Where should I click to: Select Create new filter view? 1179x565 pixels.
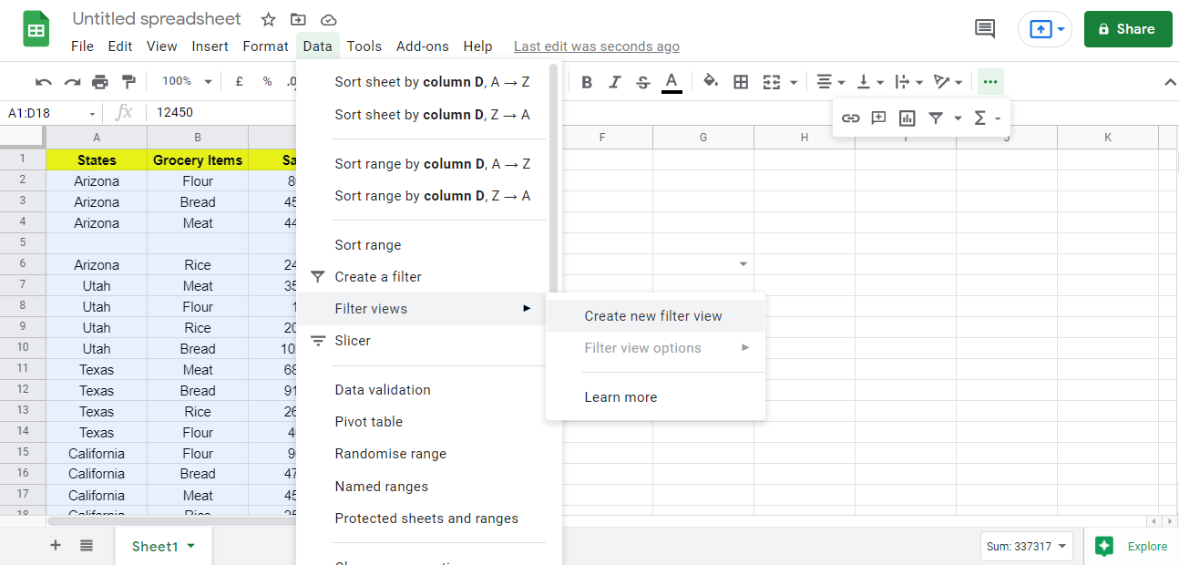[653, 316]
